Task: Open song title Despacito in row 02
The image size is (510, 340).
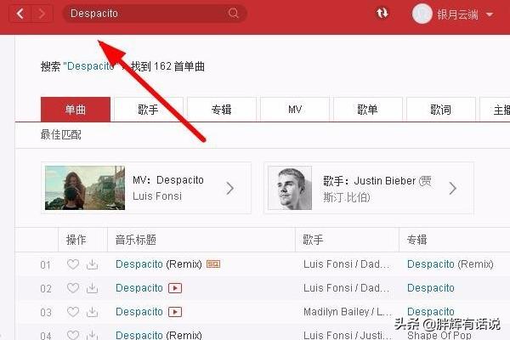Action: point(139,288)
